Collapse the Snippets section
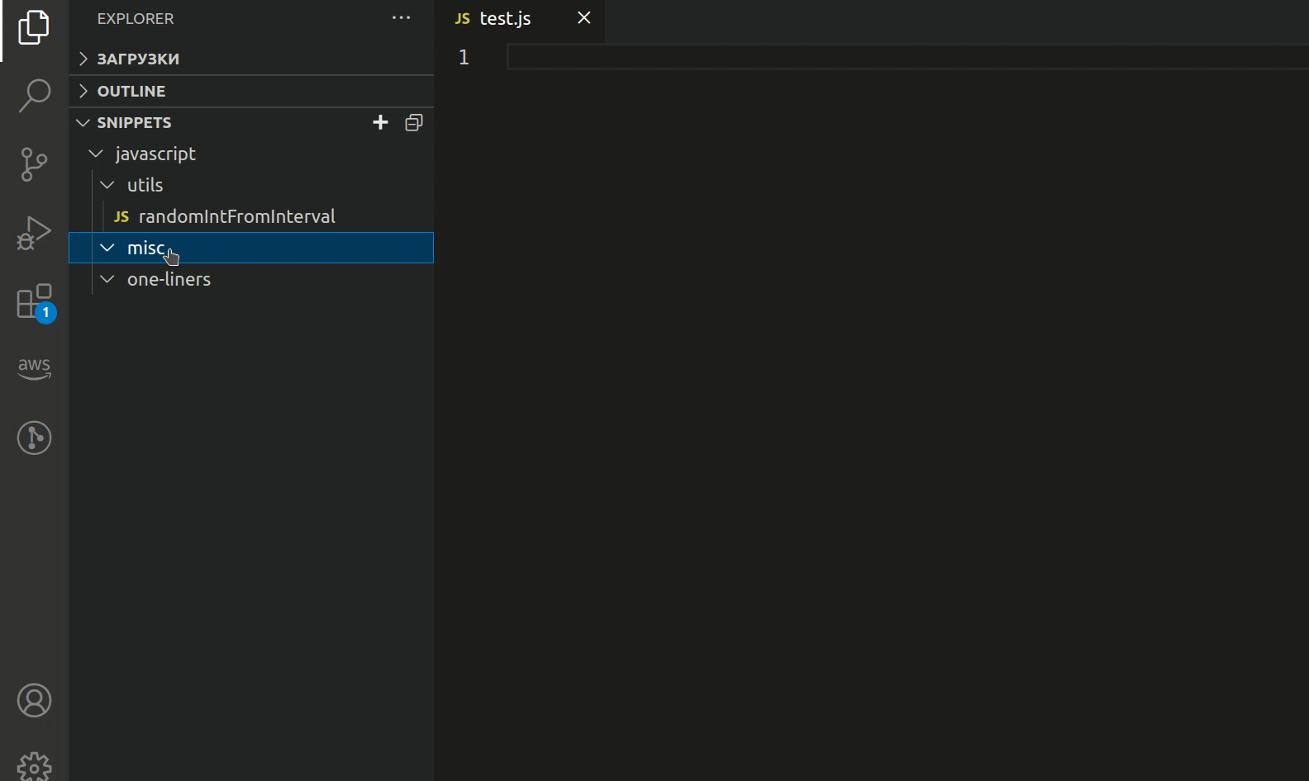The width and height of the screenshot is (1309, 781). (134, 123)
